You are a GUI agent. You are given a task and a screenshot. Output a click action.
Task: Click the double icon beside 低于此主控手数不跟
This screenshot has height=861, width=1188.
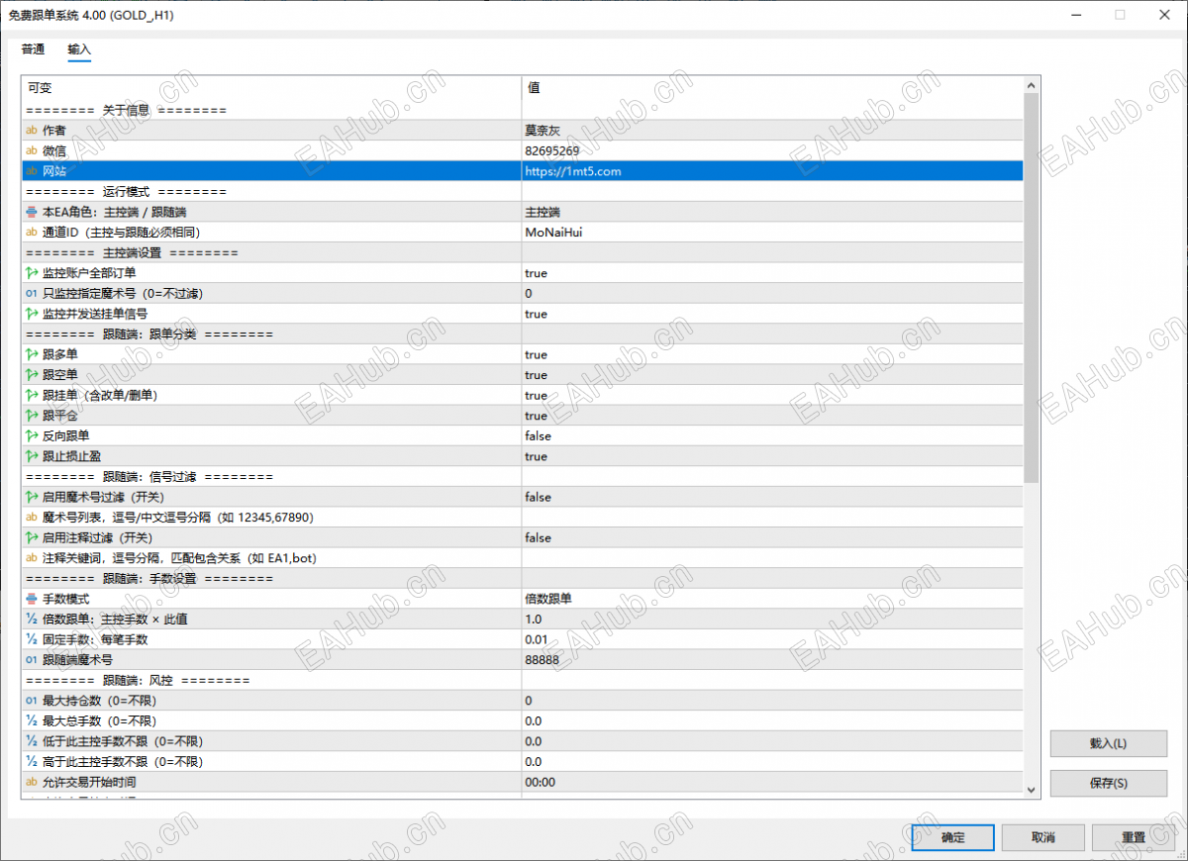[x=31, y=741]
